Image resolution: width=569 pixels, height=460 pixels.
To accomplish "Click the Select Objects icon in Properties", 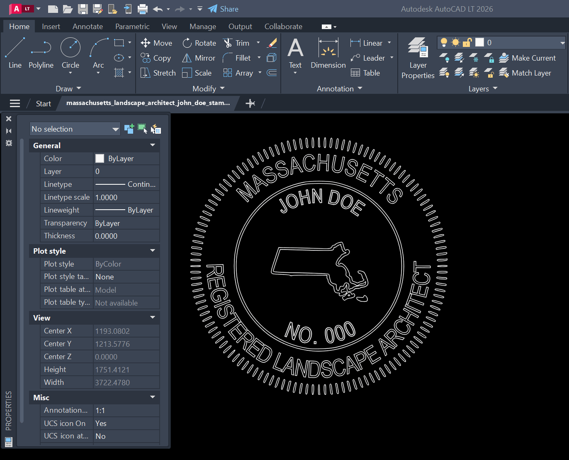I will (x=142, y=129).
